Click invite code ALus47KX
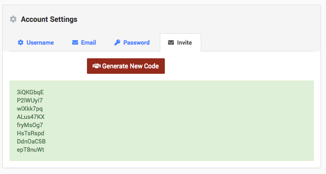 click(x=31, y=117)
